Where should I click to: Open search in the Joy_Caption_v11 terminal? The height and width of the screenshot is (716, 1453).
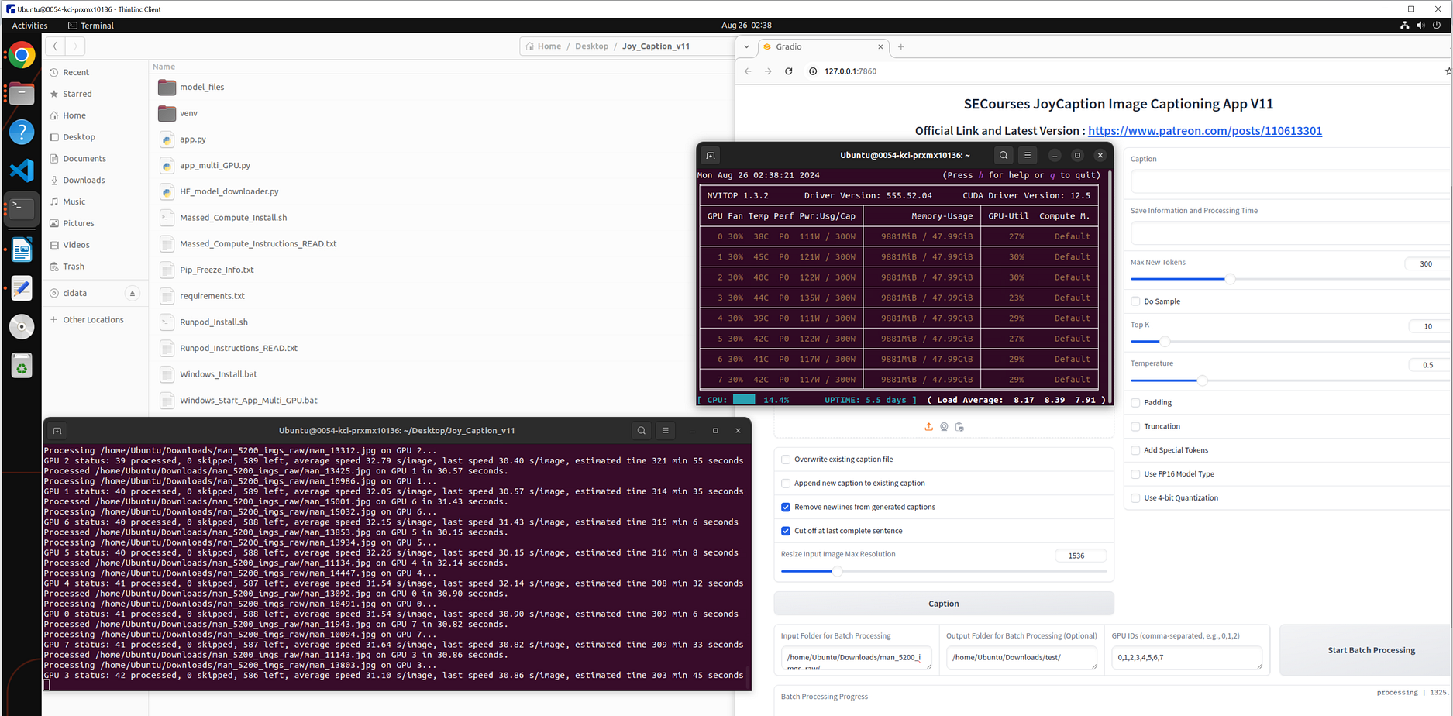click(x=642, y=431)
